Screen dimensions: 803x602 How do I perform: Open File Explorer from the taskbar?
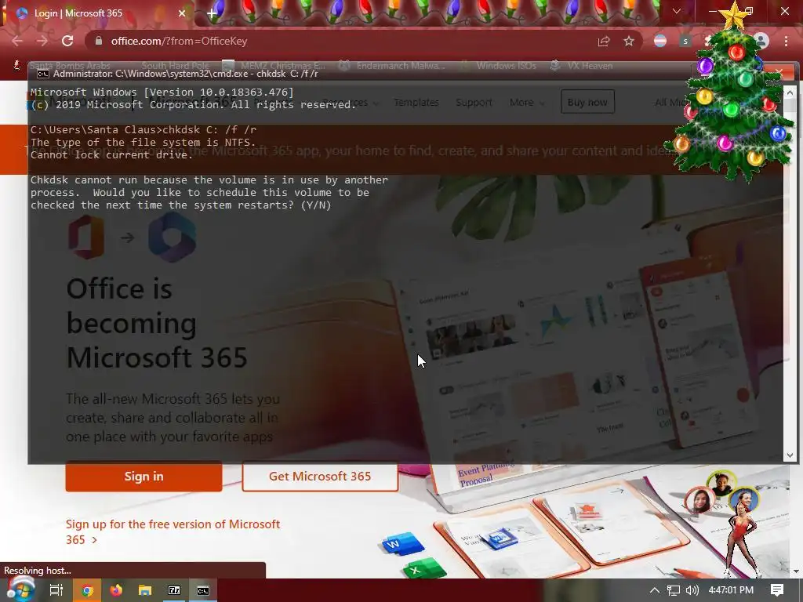click(x=145, y=590)
